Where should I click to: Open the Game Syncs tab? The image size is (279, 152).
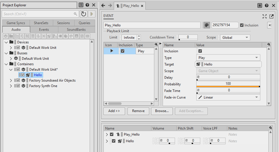16,23
